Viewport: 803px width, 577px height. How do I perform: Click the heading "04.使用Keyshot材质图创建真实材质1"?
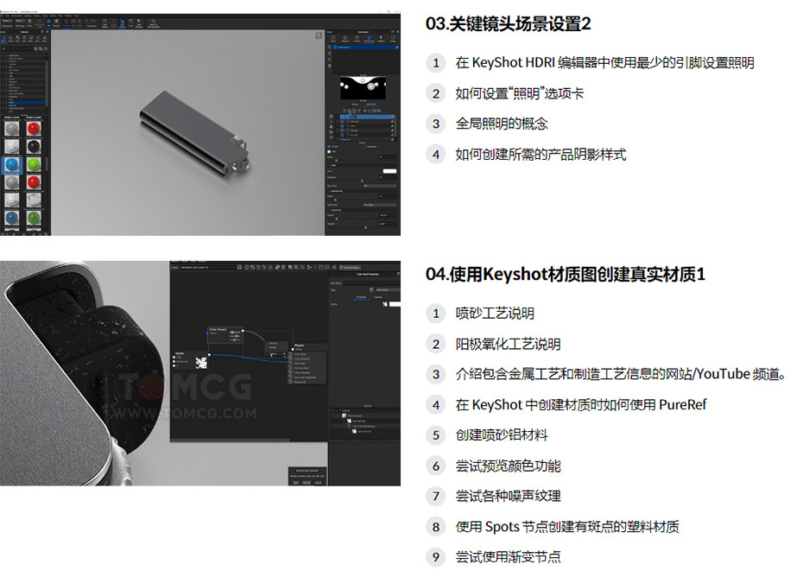click(x=566, y=275)
